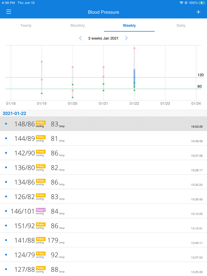
Task: Tap the 16:53:29 timestamp
Action: pos(197,126)
